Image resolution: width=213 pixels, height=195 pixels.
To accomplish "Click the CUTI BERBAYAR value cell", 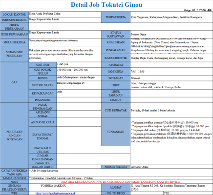I will point(171,110).
